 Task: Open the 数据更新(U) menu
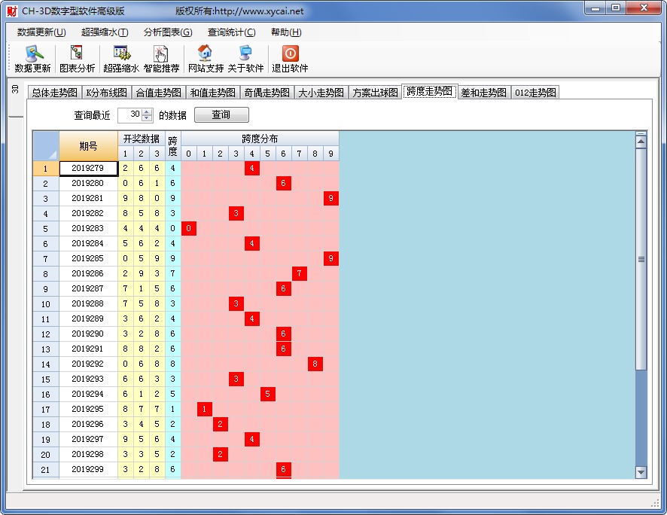[41, 32]
